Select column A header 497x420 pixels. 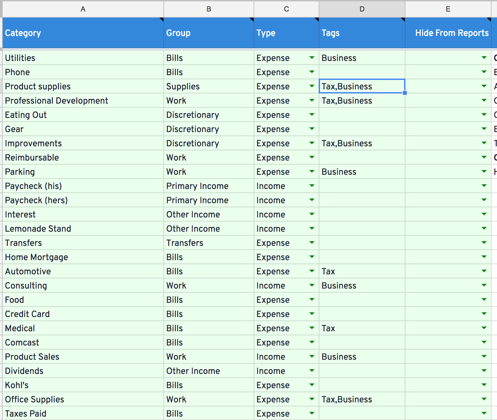pyautogui.click(x=83, y=9)
